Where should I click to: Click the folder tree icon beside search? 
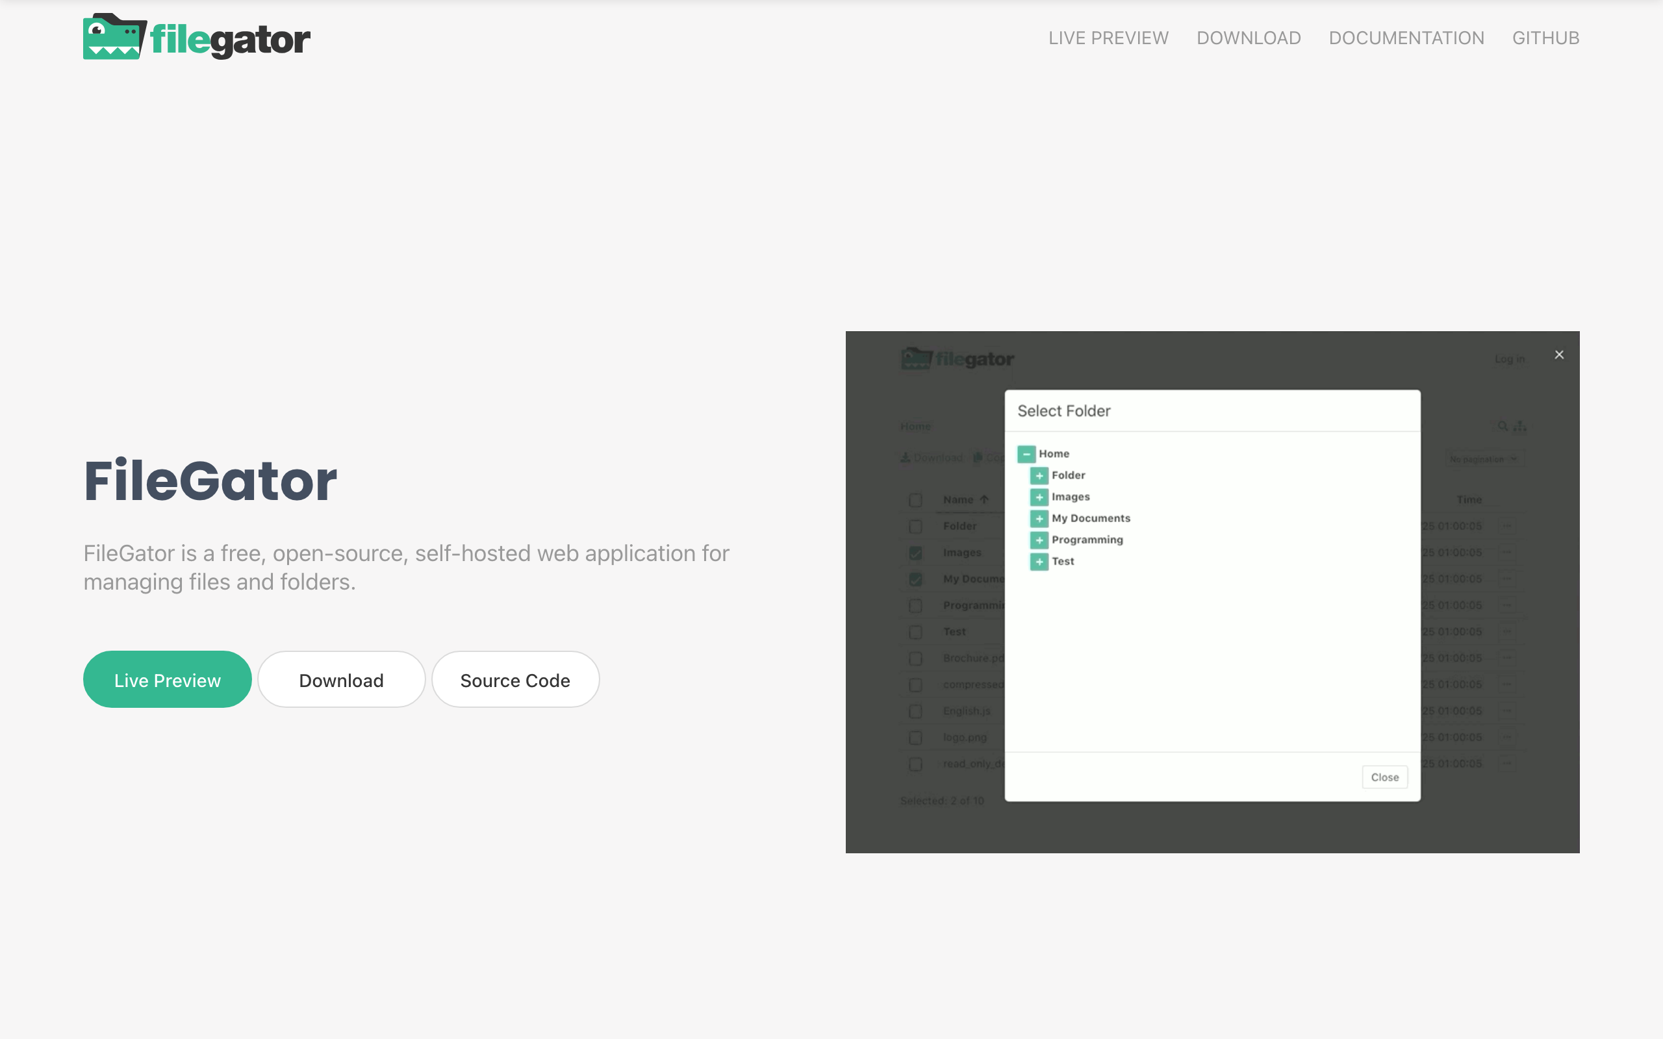point(1520,427)
